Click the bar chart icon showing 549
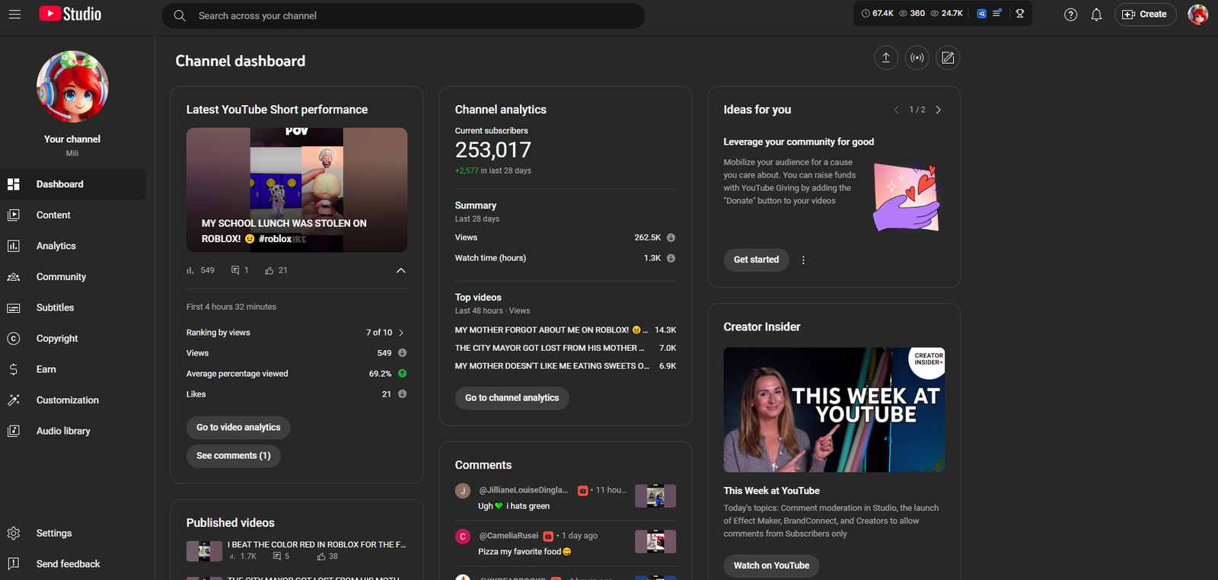This screenshot has width=1218, height=580. tap(190, 270)
